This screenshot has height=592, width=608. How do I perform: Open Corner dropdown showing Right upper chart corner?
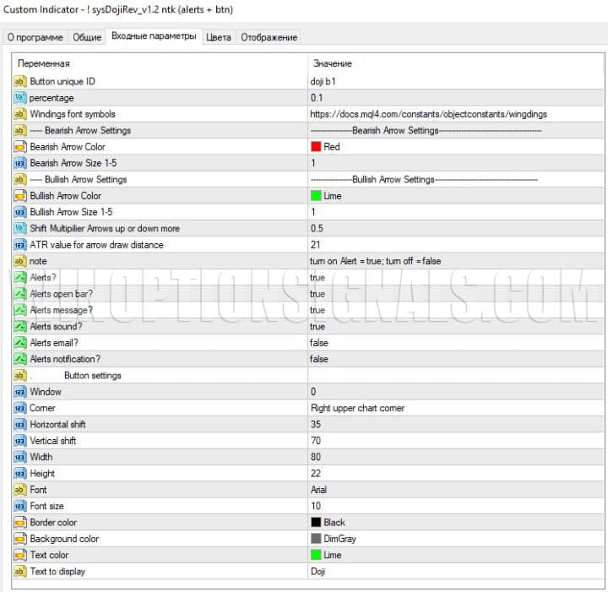point(357,408)
